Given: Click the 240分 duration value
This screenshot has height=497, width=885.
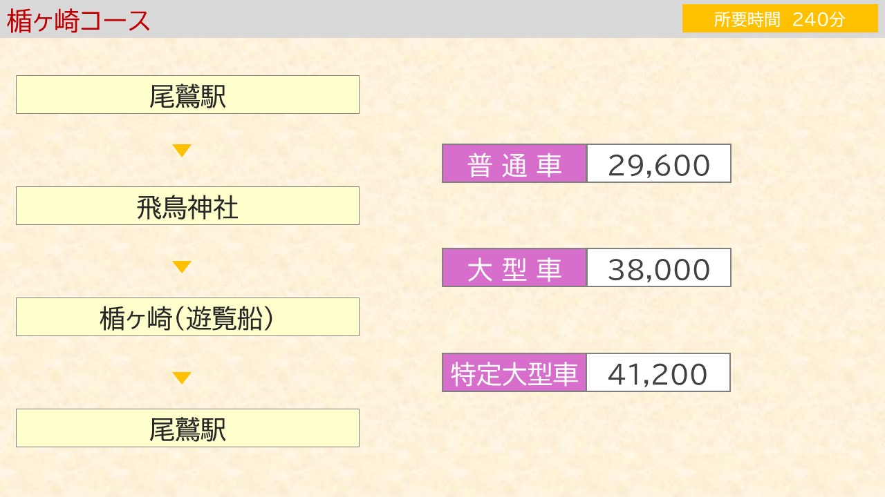Looking at the screenshot, I should (x=819, y=19).
